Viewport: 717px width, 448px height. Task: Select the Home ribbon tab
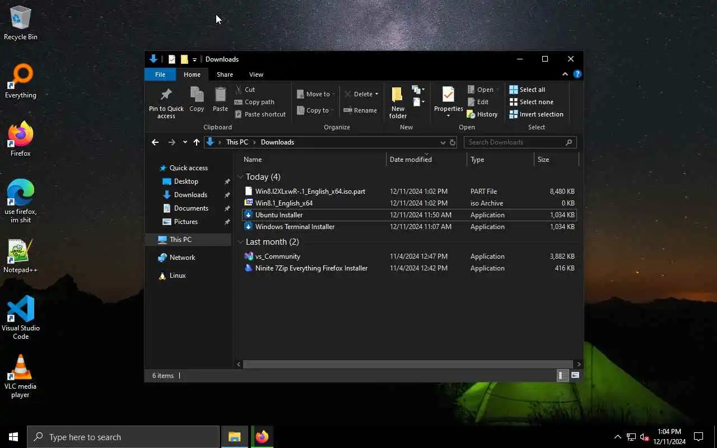pos(192,74)
